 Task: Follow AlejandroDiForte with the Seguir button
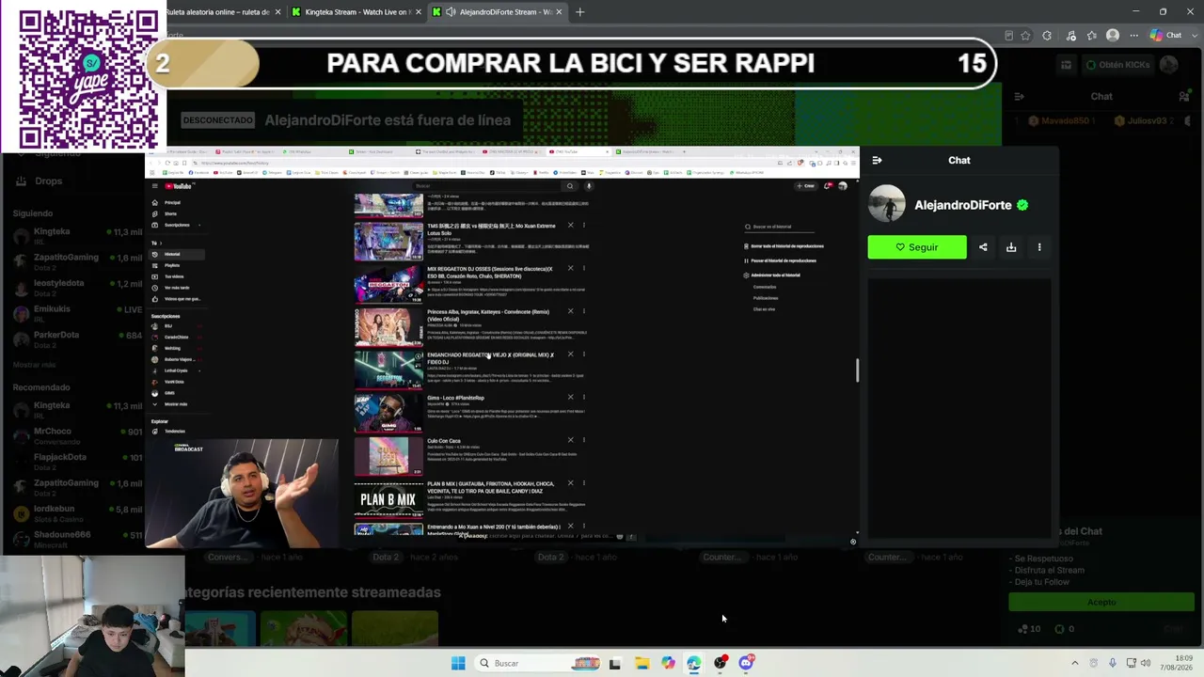click(x=917, y=247)
